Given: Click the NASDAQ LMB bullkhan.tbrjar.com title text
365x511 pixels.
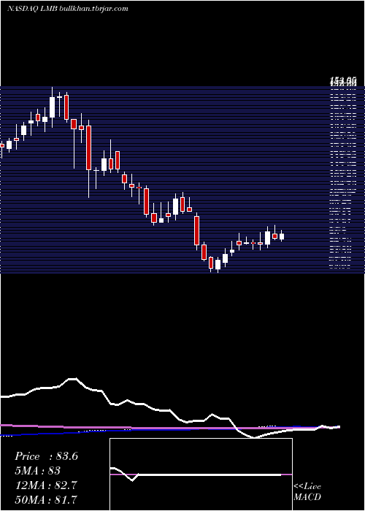Looking at the screenshot, I should point(67,9).
